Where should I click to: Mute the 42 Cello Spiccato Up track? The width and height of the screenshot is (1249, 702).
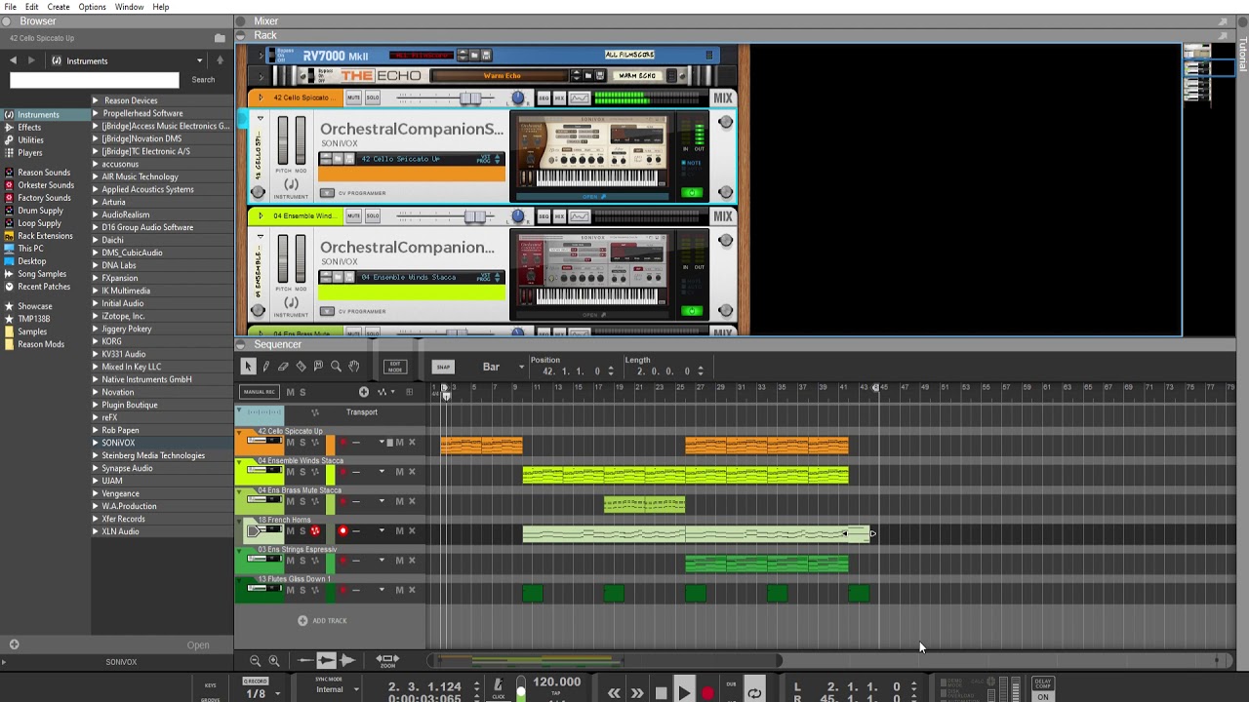click(x=290, y=443)
